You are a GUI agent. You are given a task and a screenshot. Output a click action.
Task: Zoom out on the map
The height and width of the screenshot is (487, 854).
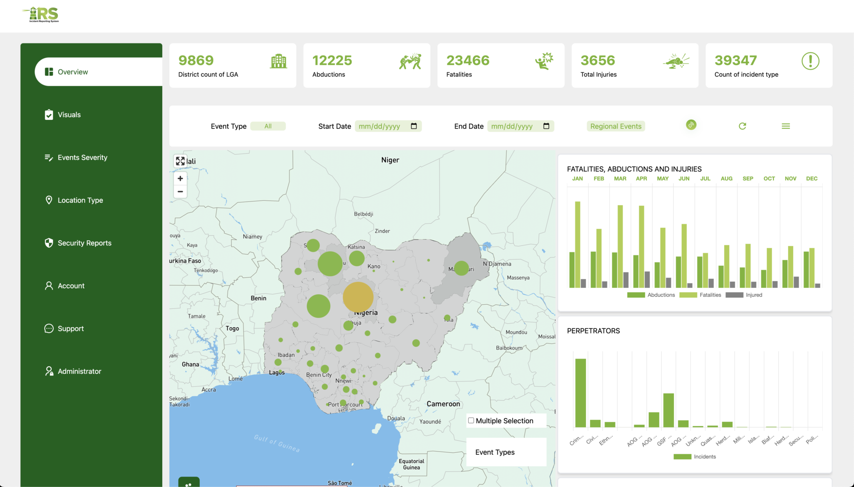click(x=180, y=192)
